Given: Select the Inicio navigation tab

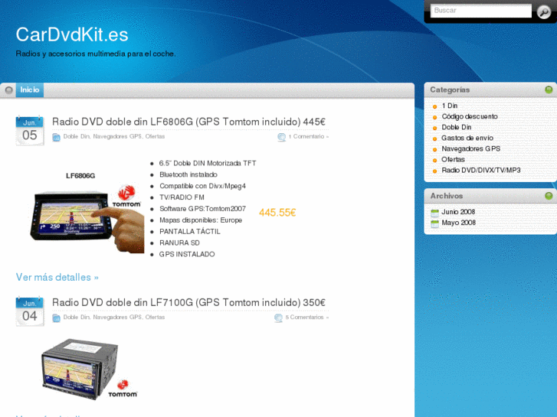Looking at the screenshot, I should coord(30,90).
